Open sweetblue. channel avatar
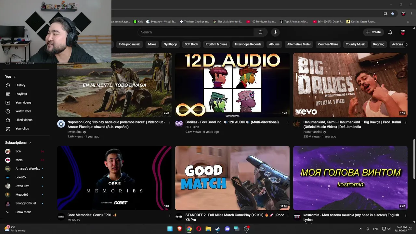 click(x=61, y=123)
